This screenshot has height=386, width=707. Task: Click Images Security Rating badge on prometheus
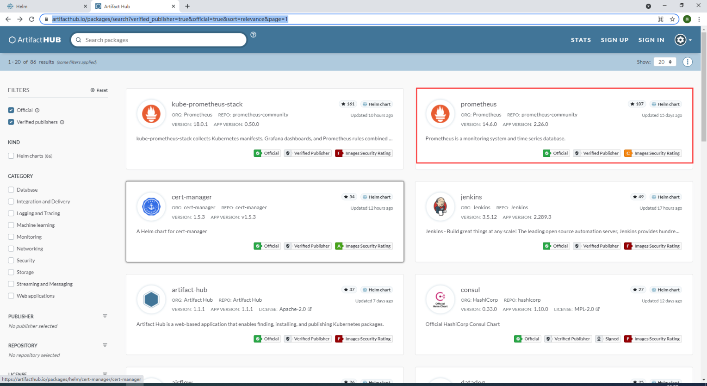(653, 153)
